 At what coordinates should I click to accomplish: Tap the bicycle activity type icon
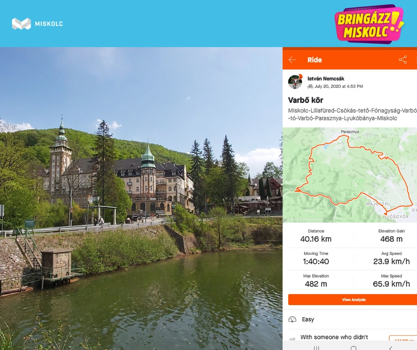(x=310, y=86)
